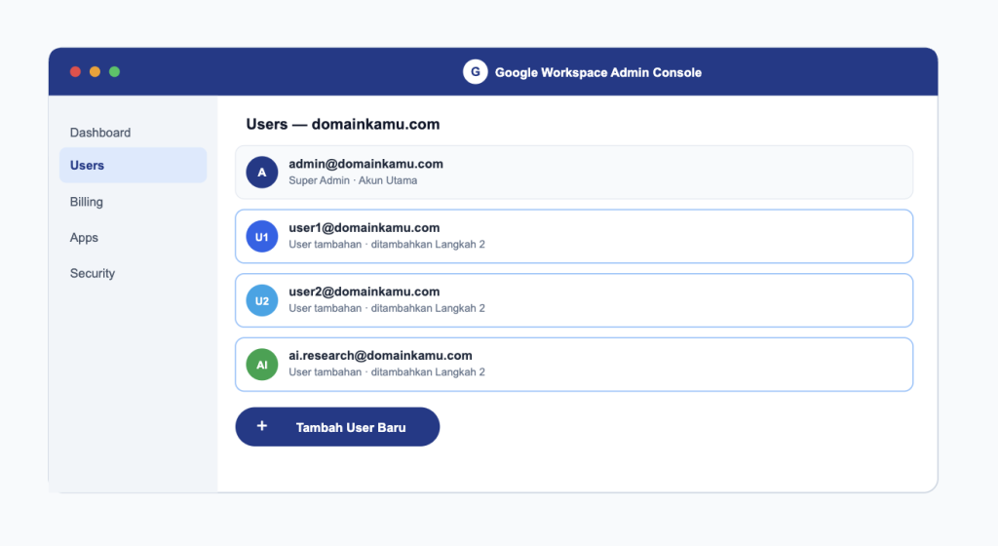
Task: Click the admin 'A' avatar circle
Action: (x=261, y=173)
